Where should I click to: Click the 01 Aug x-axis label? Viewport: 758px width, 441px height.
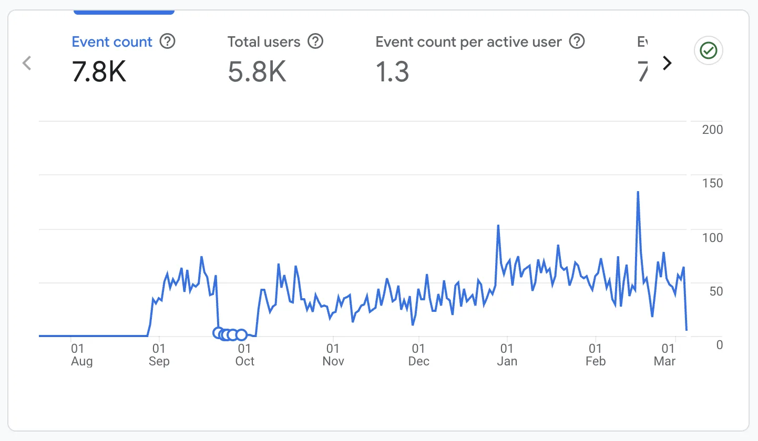point(81,355)
